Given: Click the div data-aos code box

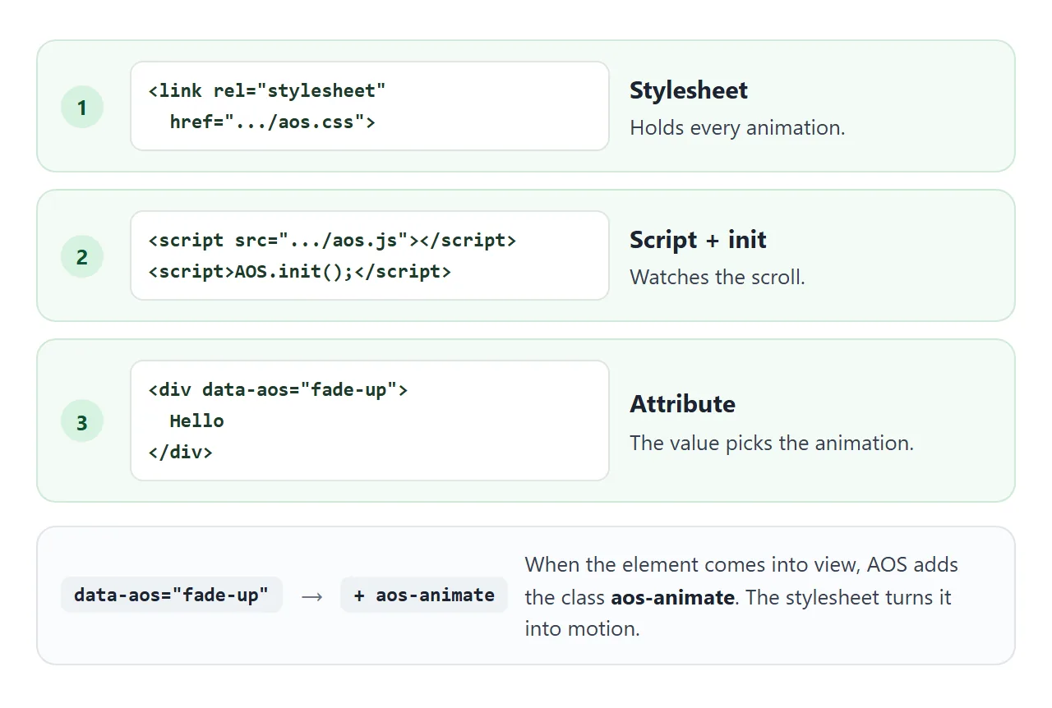Looking at the screenshot, I should tap(370, 421).
